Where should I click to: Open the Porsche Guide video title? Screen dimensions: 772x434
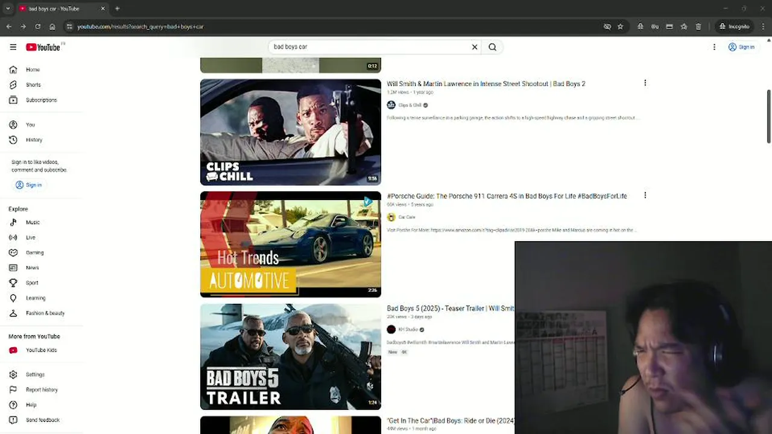[x=507, y=196]
